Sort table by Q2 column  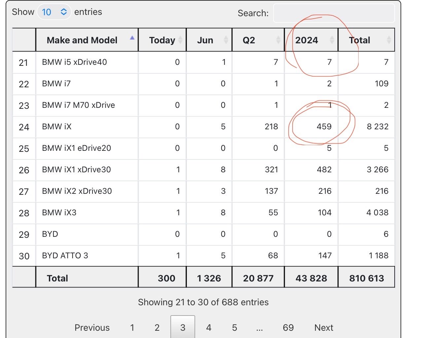click(x=258, y=40)
